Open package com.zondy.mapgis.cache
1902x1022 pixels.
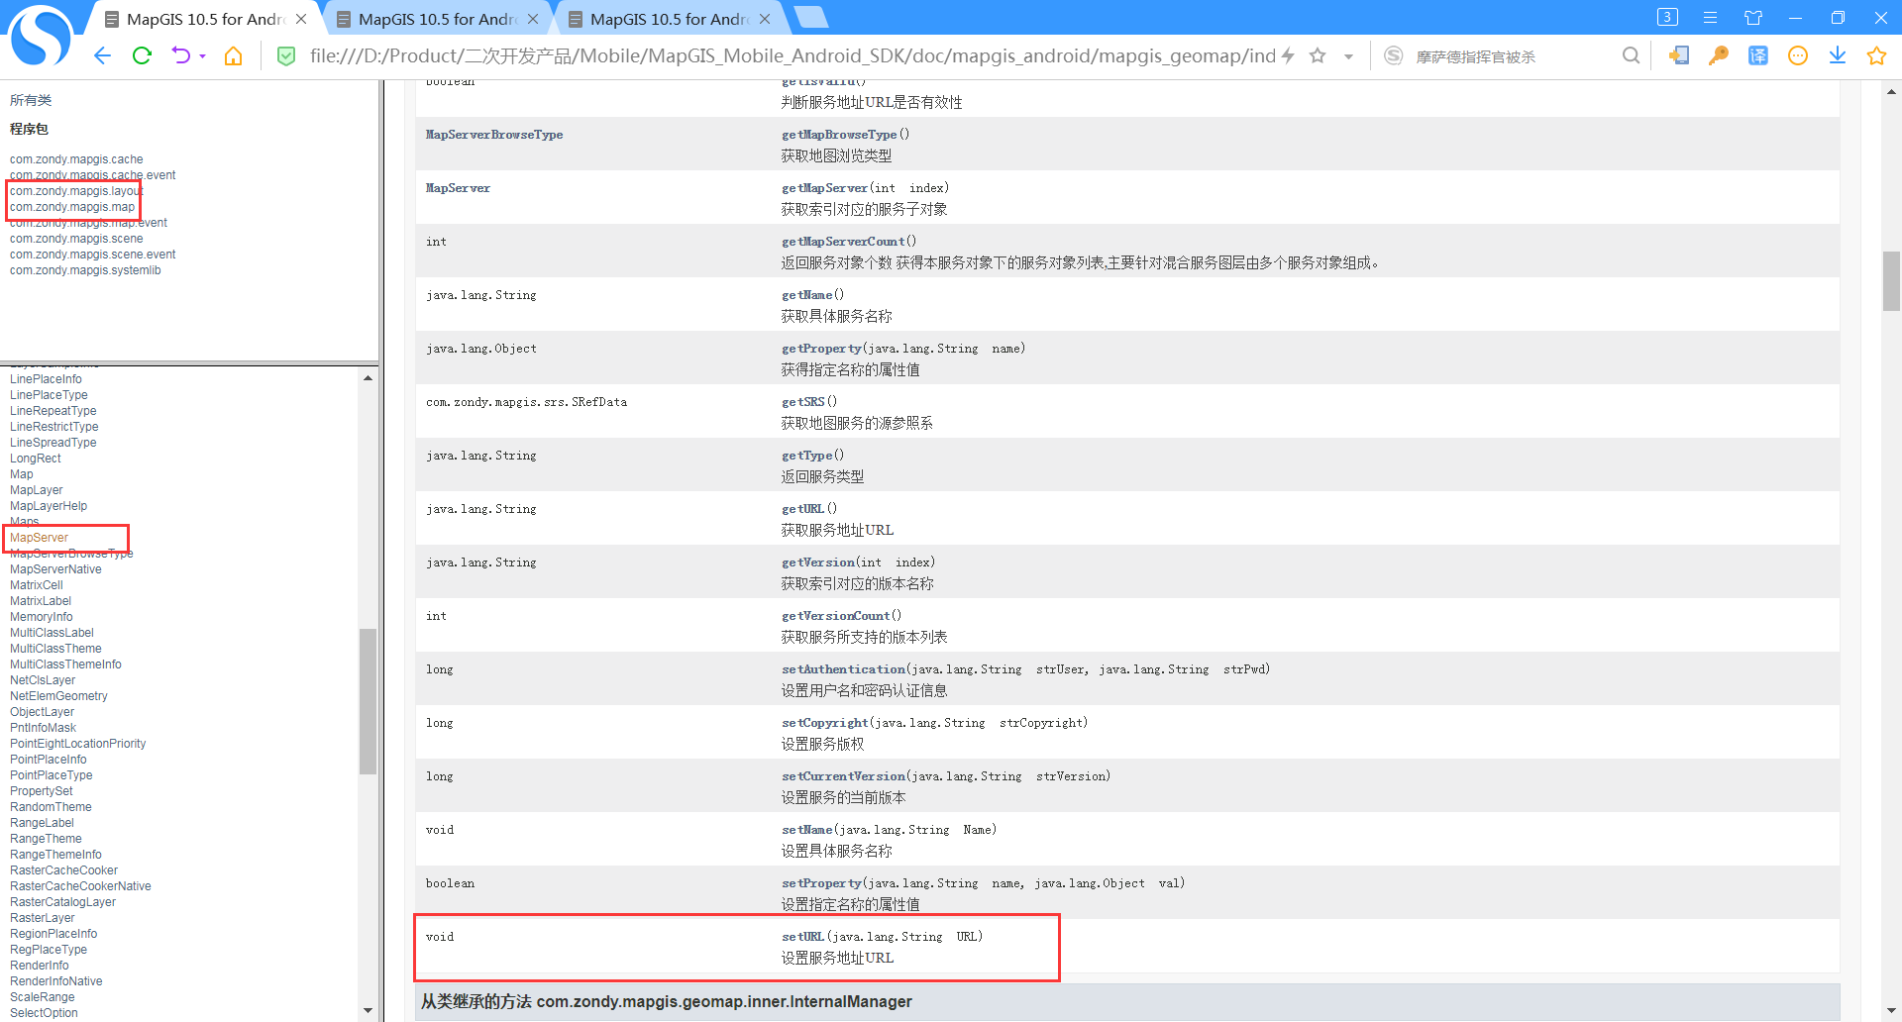76,159
